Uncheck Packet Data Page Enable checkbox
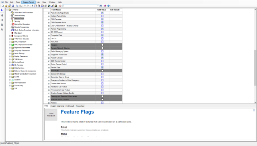257x146 pixels. tap(102, 13)
